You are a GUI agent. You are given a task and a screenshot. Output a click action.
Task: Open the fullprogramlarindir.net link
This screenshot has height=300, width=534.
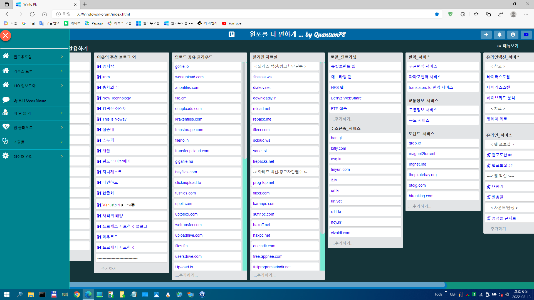pyautogui.click(x=272, y=267)
